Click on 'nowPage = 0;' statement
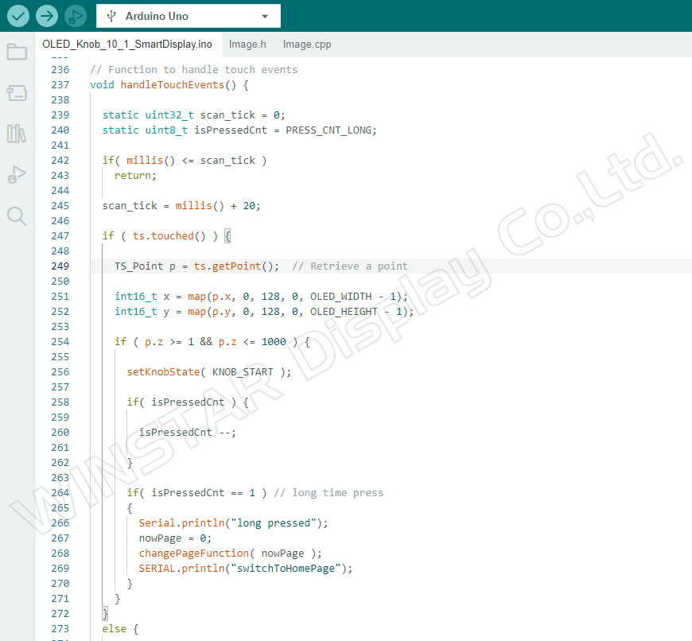 point(175,538)
